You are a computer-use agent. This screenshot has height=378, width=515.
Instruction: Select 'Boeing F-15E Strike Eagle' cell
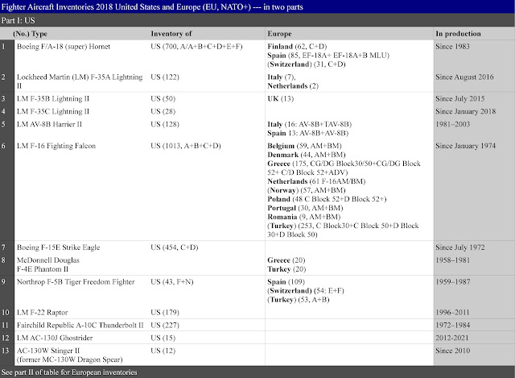(x=58, y=247)
